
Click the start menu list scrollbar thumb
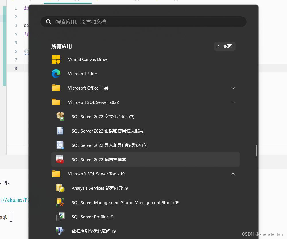click(256, 151)
